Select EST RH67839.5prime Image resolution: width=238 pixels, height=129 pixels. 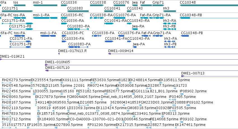coord(7,116)
